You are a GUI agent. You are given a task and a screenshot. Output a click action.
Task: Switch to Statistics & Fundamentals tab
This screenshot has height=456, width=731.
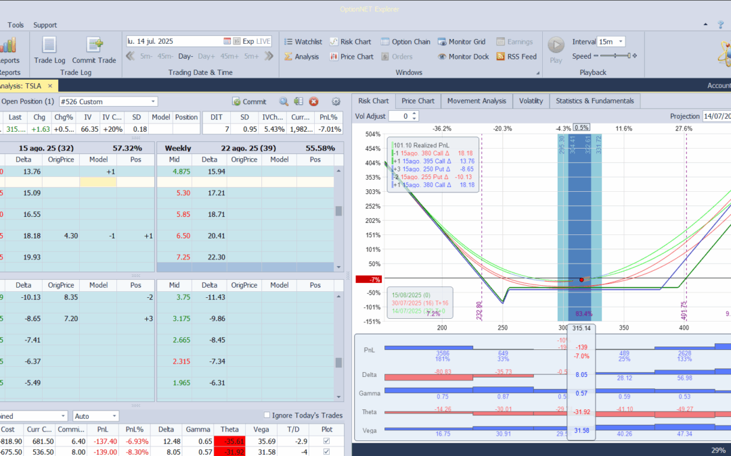point(595,101)
